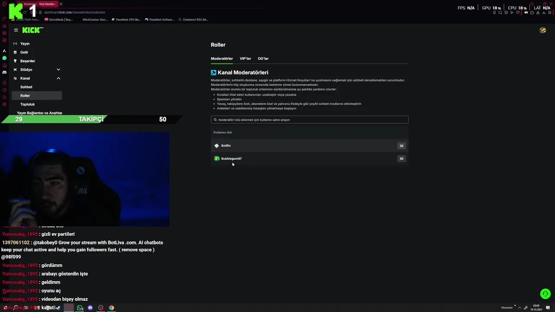Image resolution: width=555 pixels, height=312 pixels.
Task: Open the Yayın section icon
Action: click(15, 44)
